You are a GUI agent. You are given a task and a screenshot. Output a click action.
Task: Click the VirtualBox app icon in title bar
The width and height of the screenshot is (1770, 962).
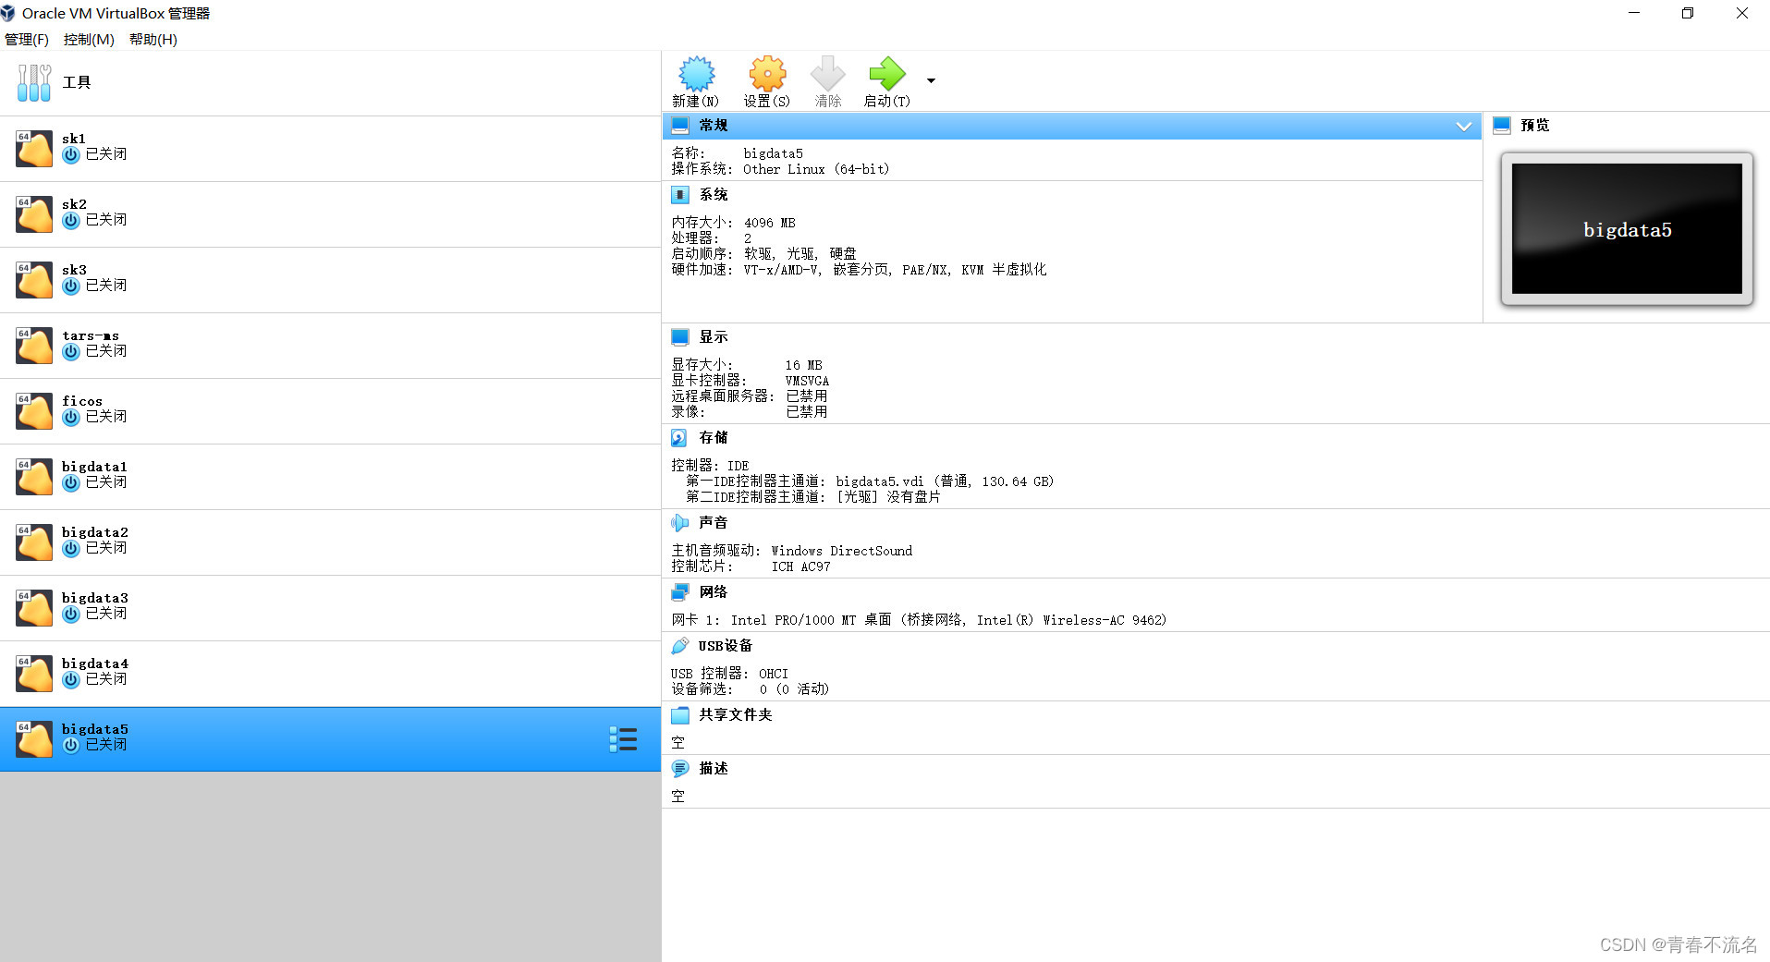[x=8, y=13]
